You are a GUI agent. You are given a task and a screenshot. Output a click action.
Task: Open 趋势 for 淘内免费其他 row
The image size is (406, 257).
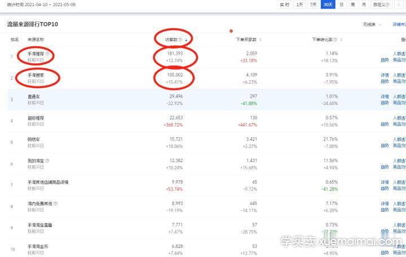[385, 210]
